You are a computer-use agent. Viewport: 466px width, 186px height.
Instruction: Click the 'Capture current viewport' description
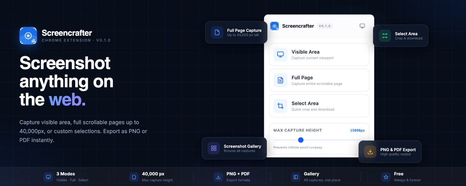click(313, 58)
